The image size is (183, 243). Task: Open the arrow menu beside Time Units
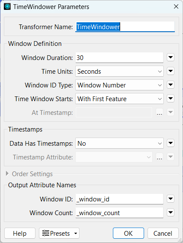coord(171,71)
